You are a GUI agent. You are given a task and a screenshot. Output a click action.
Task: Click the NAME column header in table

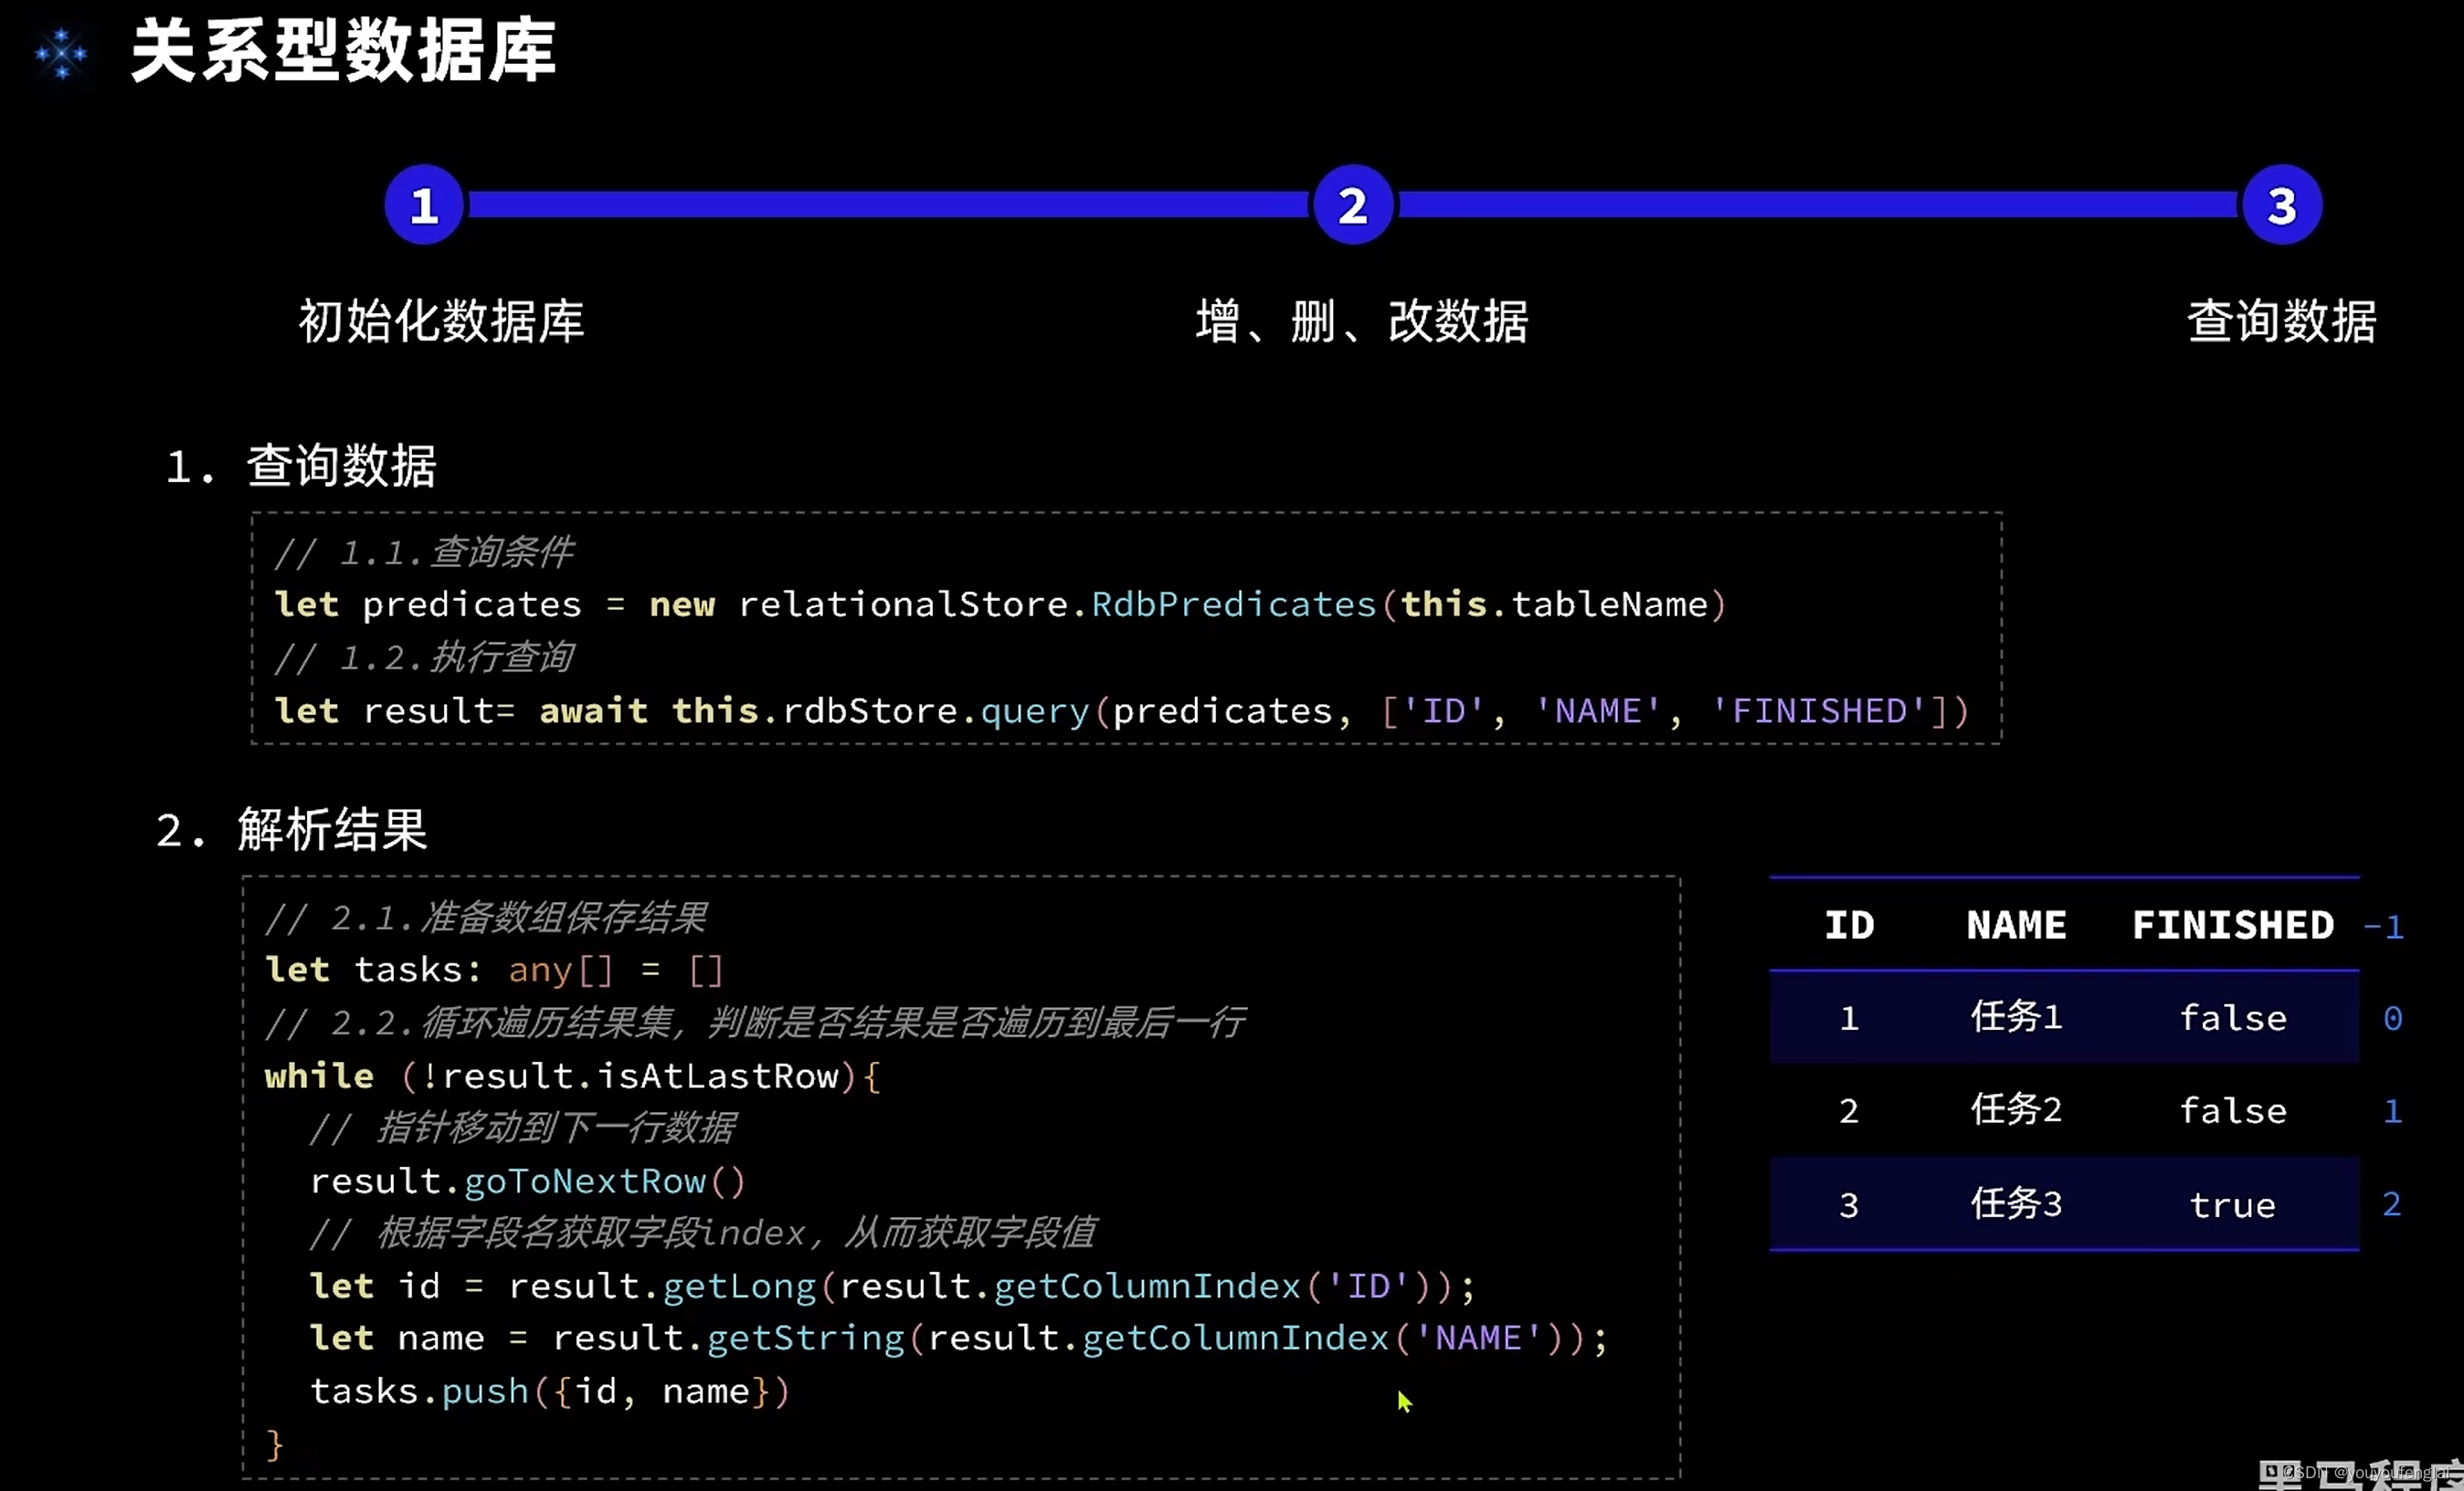pyautogui.click(x=2016, y=926)
